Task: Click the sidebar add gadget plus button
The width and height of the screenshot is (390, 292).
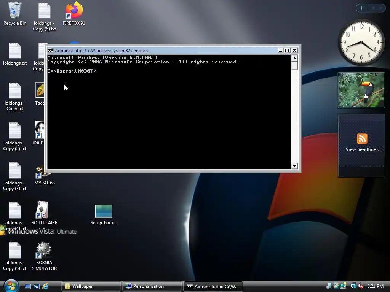Action: pyautogui.click(x=361, y=8)
